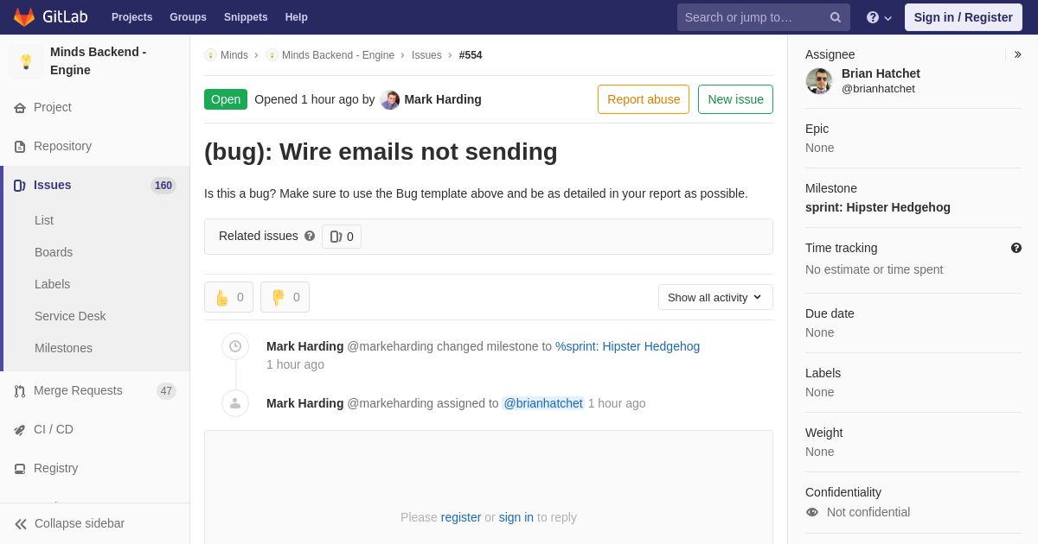This screenshot has width=1038, height=544.
Task: Open the Show all activity dropdown
Action: 715,297
